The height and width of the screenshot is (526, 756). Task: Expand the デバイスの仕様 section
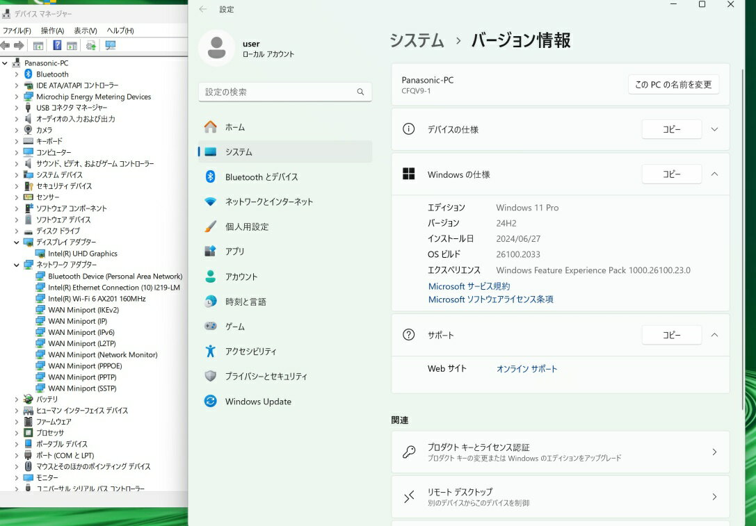point(714,129)
